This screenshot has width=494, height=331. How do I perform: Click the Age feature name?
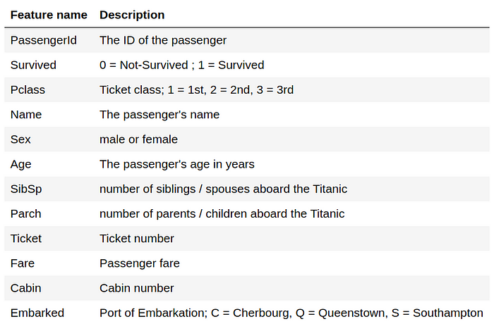[x=20, y=164]
